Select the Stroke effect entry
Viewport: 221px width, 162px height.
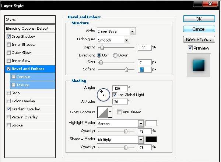click(x=17, y=125)
